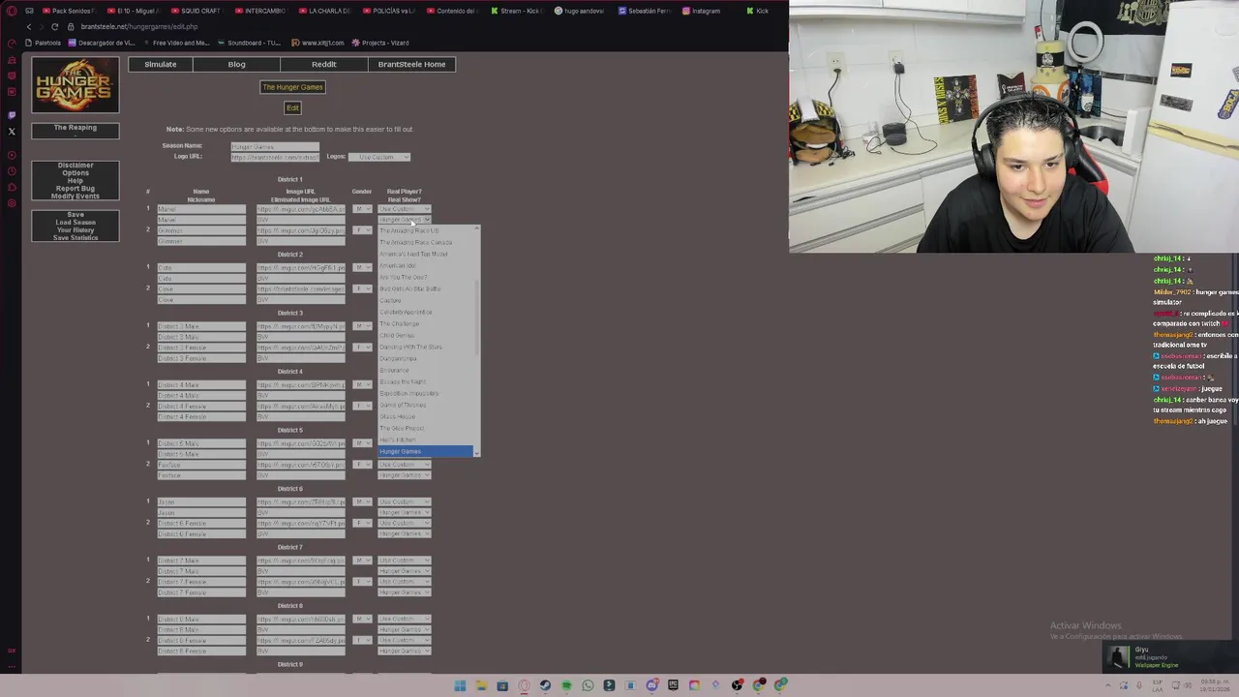This screenshot has height=697, width=1239.
Task: Choose Hell's Kitchen in the dropdown list
Action: pos(425,440)
